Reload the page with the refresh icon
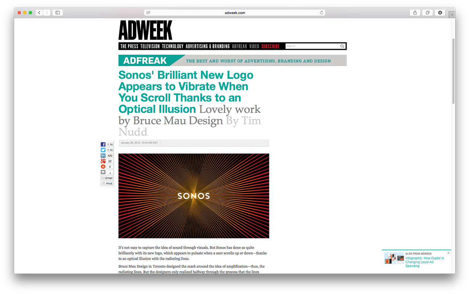 321,12
